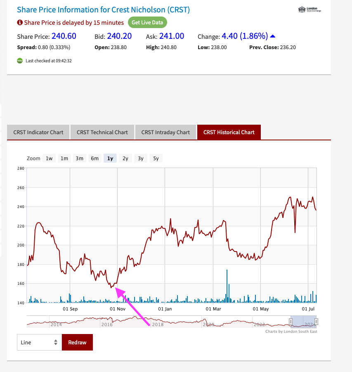Image resolution: width=352 pixels, height=372 pixels.
Task: Click the share price value 240.60
Action: tap(64, 36)
